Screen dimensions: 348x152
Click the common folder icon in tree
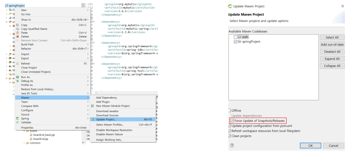pos(28,143)
